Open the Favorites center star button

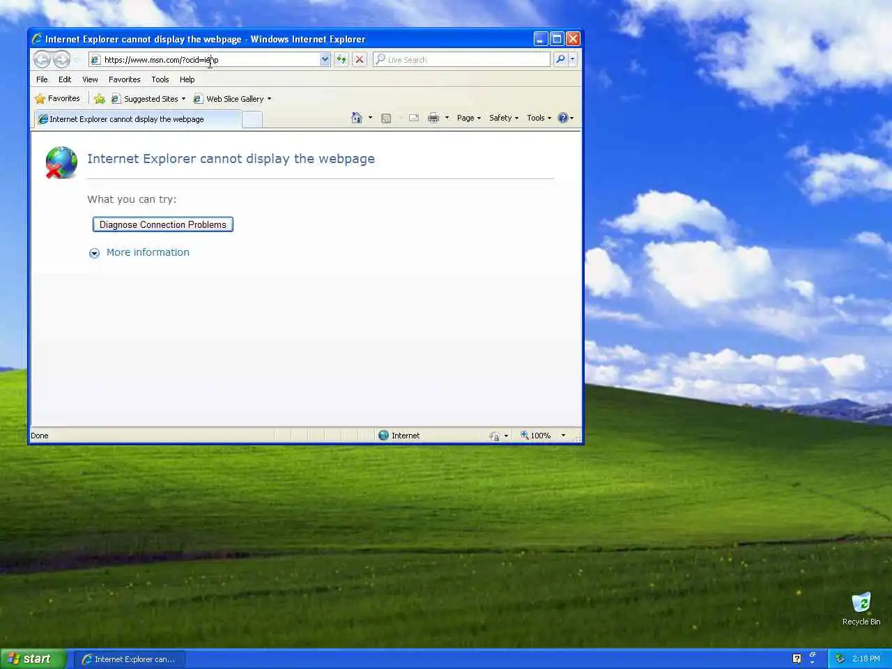coord(57,99)
